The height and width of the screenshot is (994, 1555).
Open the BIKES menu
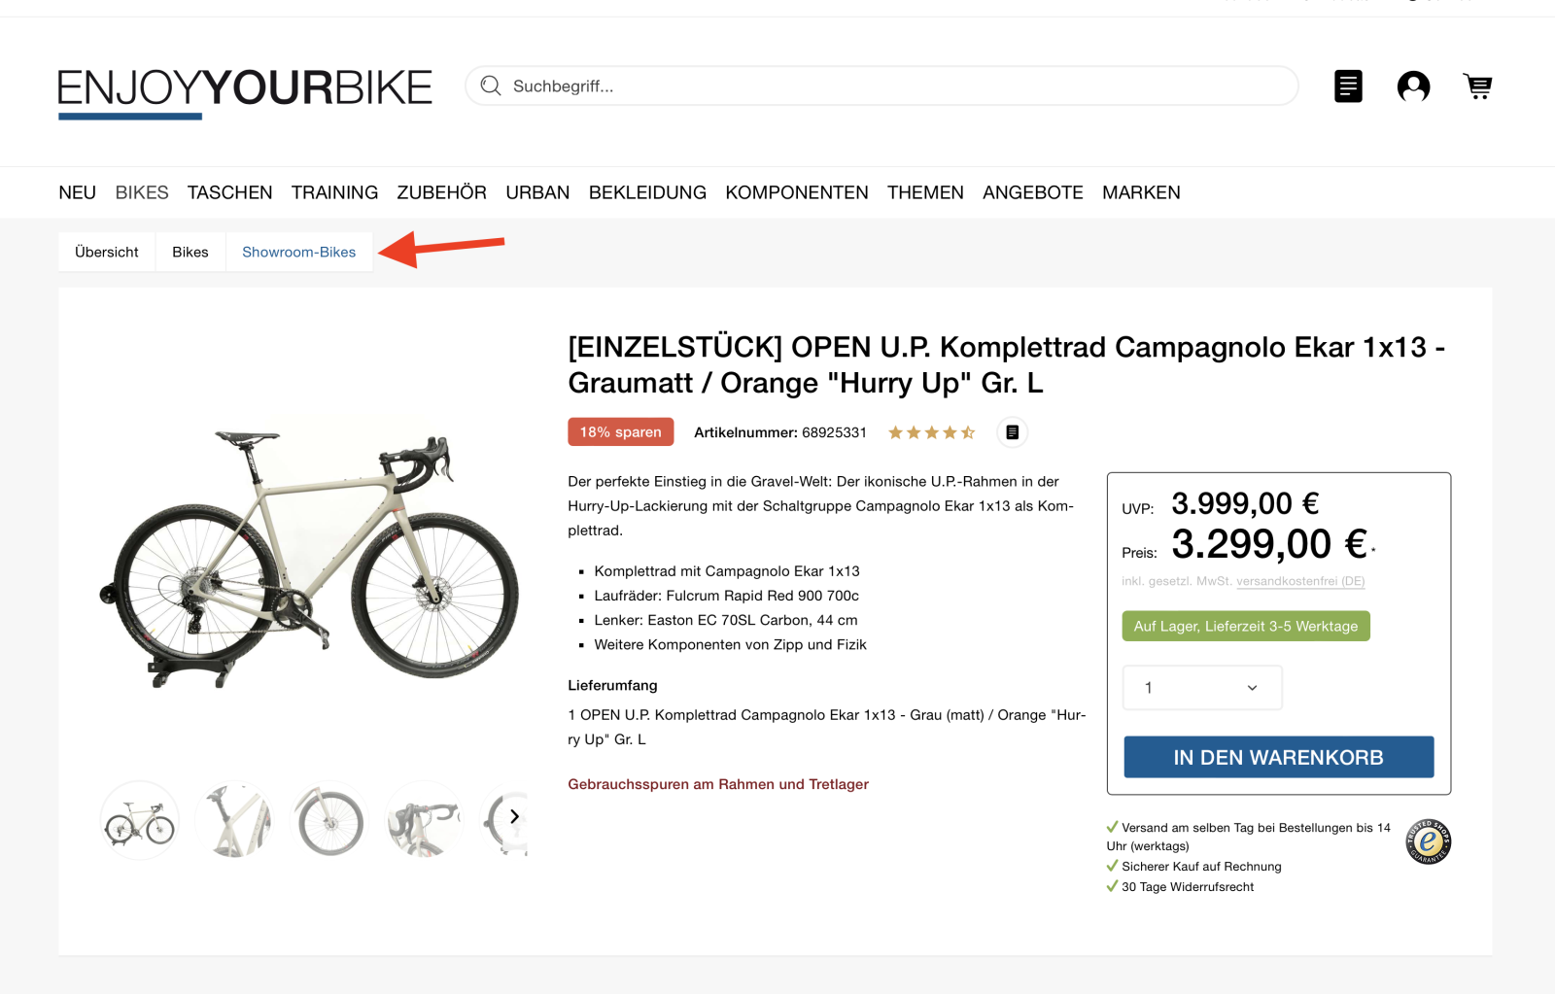142,192
